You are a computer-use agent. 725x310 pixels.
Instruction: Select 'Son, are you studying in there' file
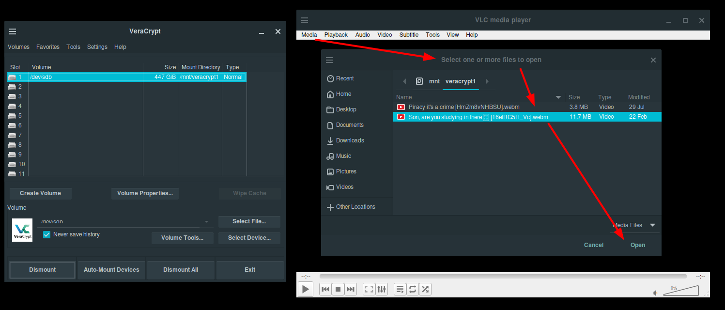(527, 117)
